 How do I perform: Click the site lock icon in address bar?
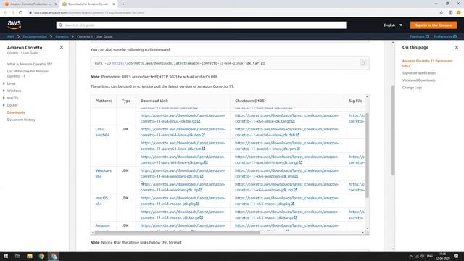30,12
